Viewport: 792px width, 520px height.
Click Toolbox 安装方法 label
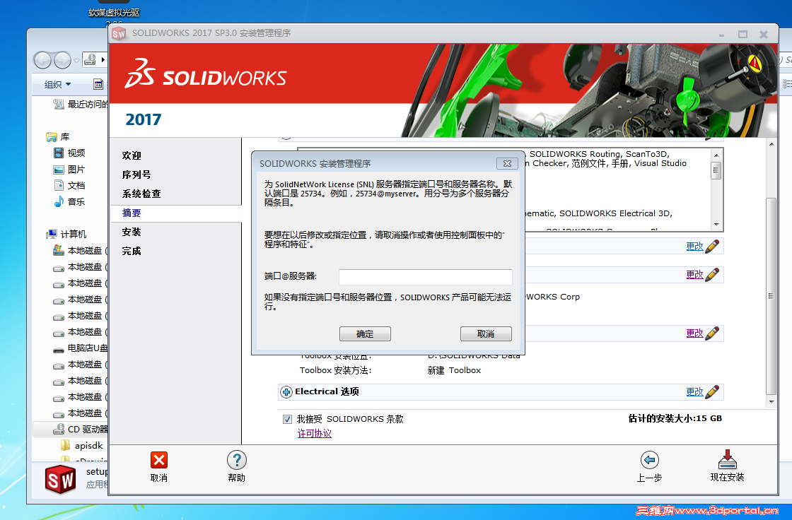point(335,370)
